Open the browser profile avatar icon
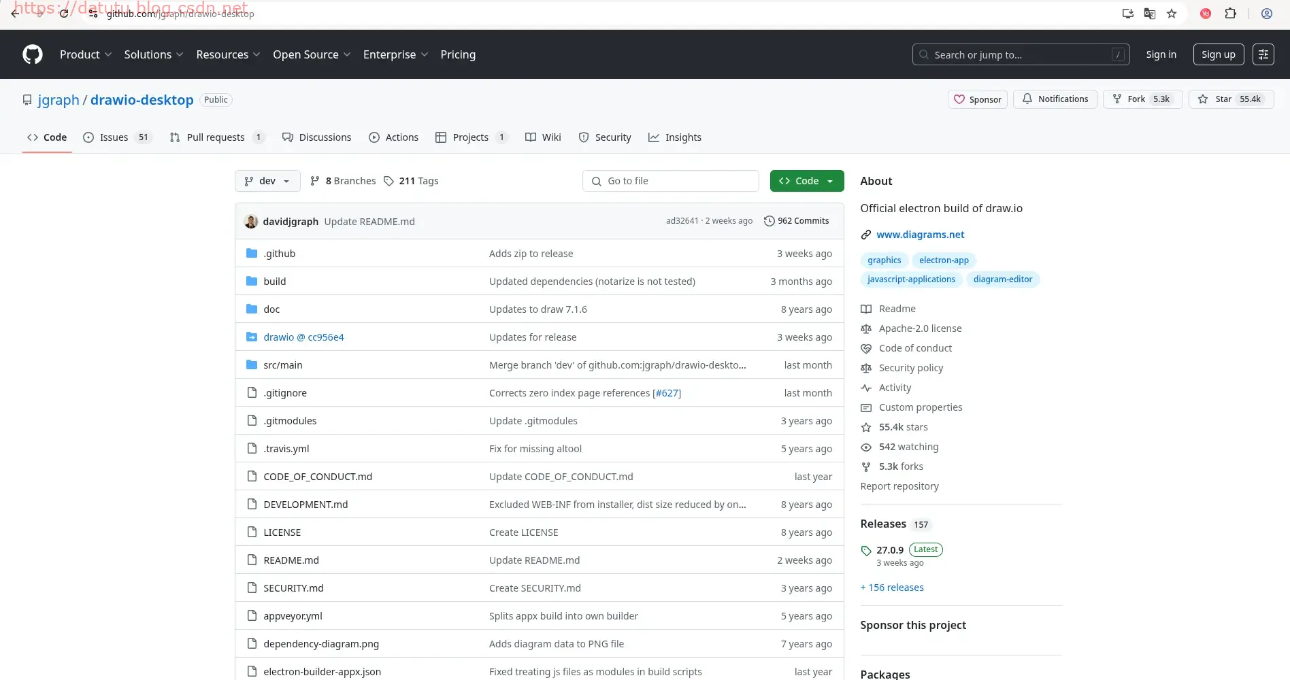This screenshot has width=1290, height=680. (x=1267, y=14)
